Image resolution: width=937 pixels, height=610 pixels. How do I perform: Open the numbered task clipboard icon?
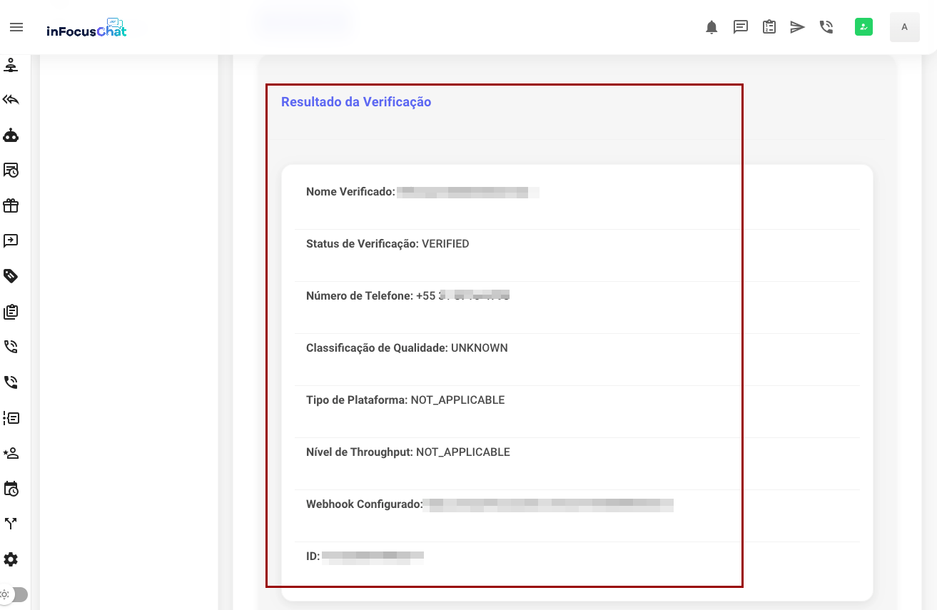769,28
